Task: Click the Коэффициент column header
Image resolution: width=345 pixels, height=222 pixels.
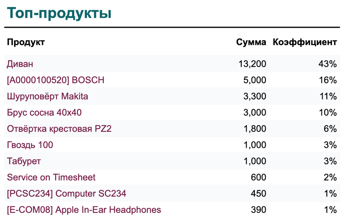Action: coord(305,42)
